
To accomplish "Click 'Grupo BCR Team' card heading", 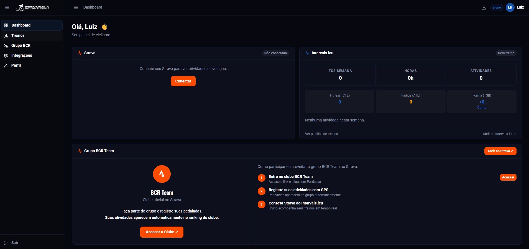I will tap(99, 151).
